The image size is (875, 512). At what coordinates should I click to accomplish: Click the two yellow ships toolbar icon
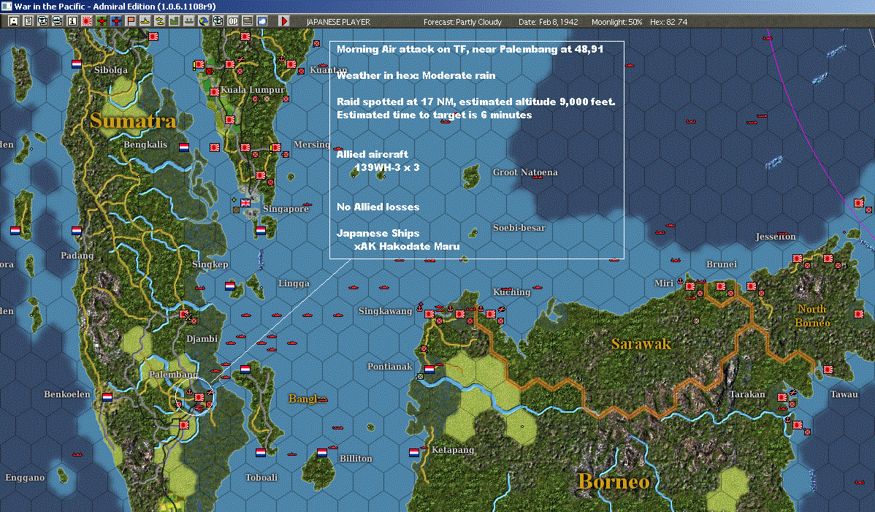point(159,21)
